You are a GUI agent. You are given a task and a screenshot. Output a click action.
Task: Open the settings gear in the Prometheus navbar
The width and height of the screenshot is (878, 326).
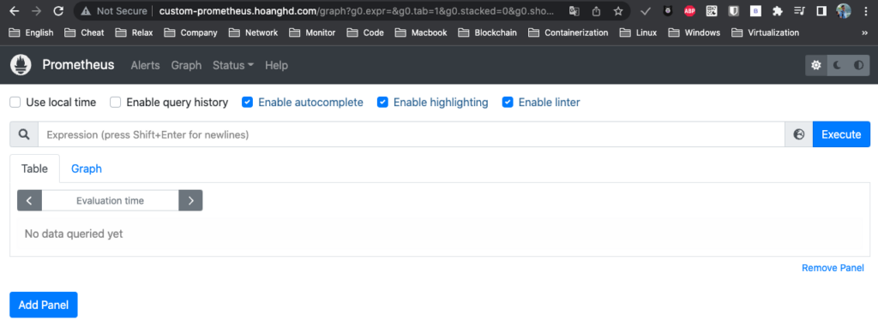click(x=816, y=65)
